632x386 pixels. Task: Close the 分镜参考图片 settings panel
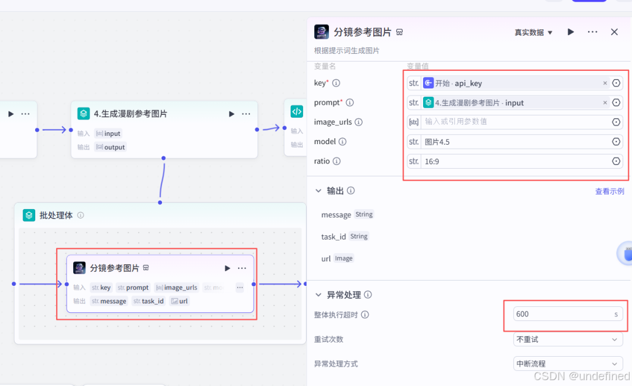pos(614,32)
